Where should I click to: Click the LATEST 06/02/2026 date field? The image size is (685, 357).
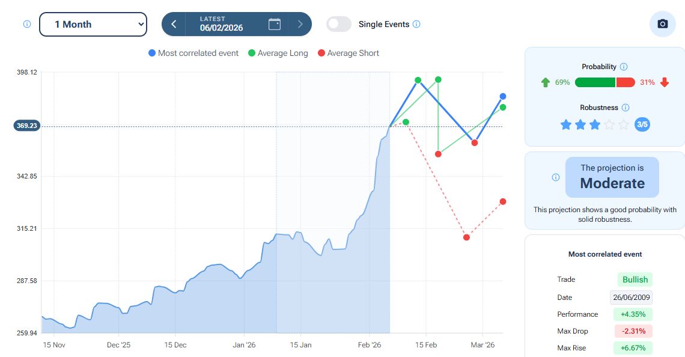(222, 24)
